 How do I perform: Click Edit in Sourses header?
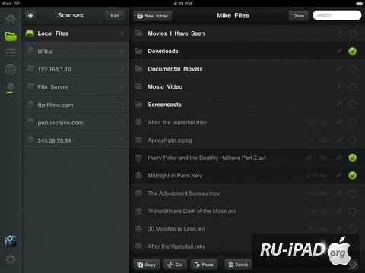115,16
